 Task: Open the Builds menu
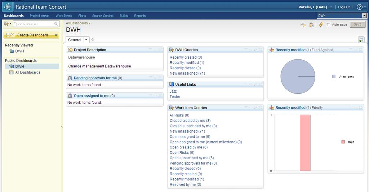tap(124, 16)
